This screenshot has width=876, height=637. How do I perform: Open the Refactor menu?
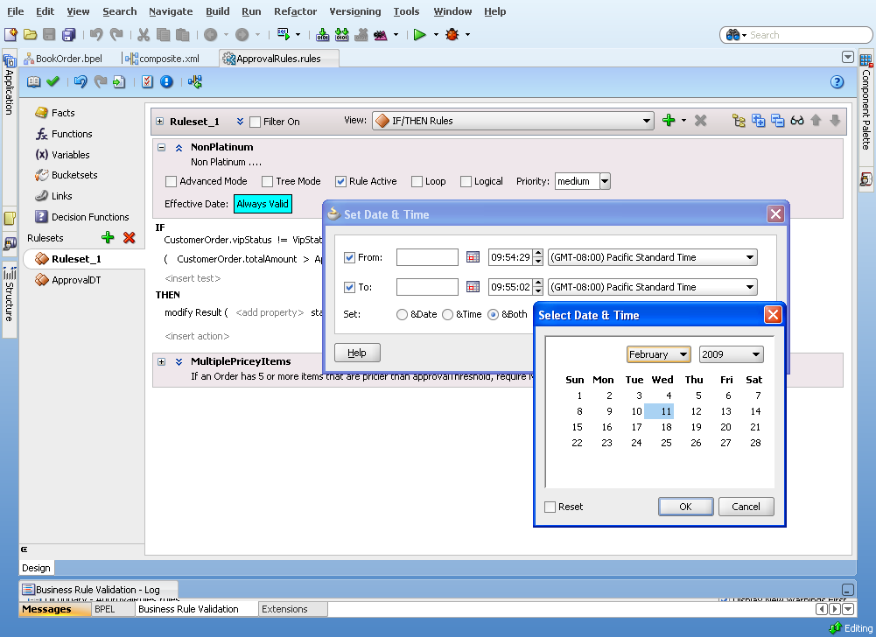click(x=295, y=11)
